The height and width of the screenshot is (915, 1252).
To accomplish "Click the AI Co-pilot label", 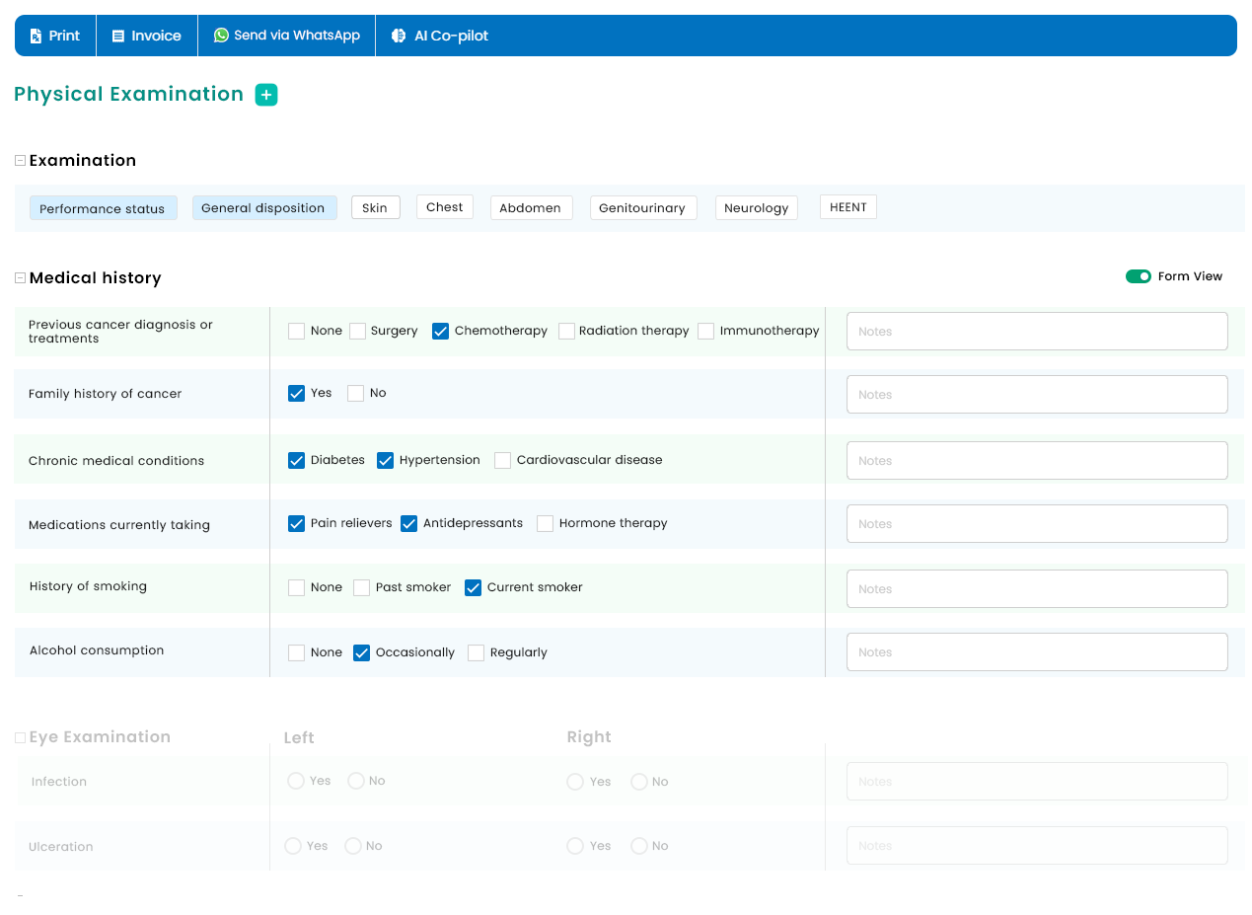I will 451,36.
